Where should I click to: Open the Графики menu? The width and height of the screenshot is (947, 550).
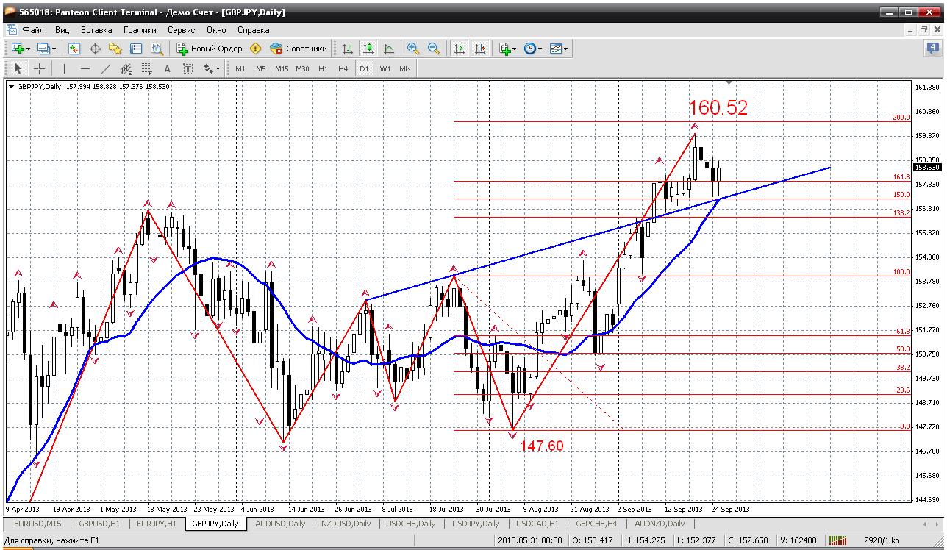(x=140, y=30)
